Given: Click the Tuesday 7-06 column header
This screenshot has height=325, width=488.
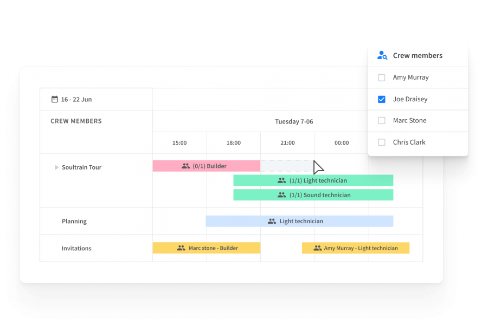Looking at the screenshot, I should (x=294, y=121).
